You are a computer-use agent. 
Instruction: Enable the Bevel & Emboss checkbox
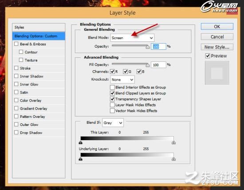16,44
